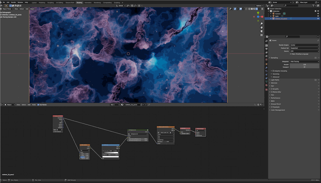321x183 pixels.
Task: Click the viewport pan hand icon
Action: tap(261, 27)
